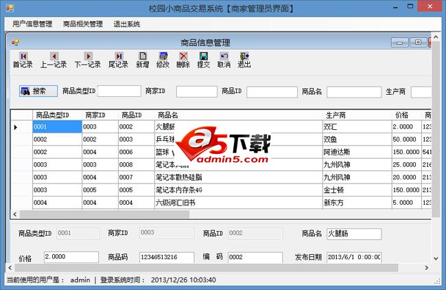Image resolution: width=446 pixels, height=290 pixels.
Task: Delete record using 删除 icon
Action: click(x=183, y=60)
